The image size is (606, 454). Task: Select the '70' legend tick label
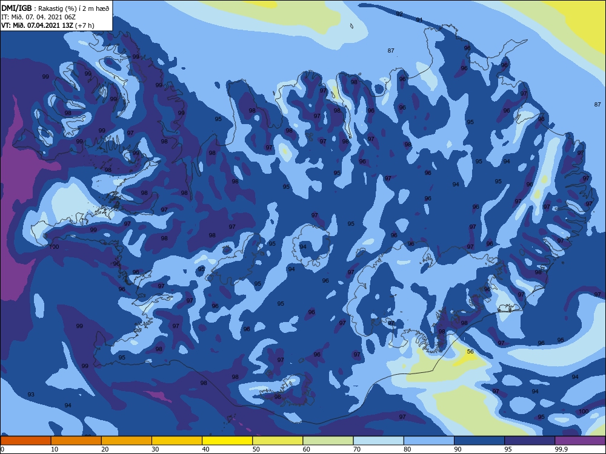coord(357,449)
